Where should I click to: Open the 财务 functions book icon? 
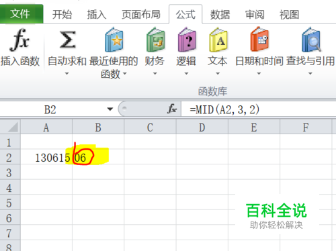click(155, 40)
